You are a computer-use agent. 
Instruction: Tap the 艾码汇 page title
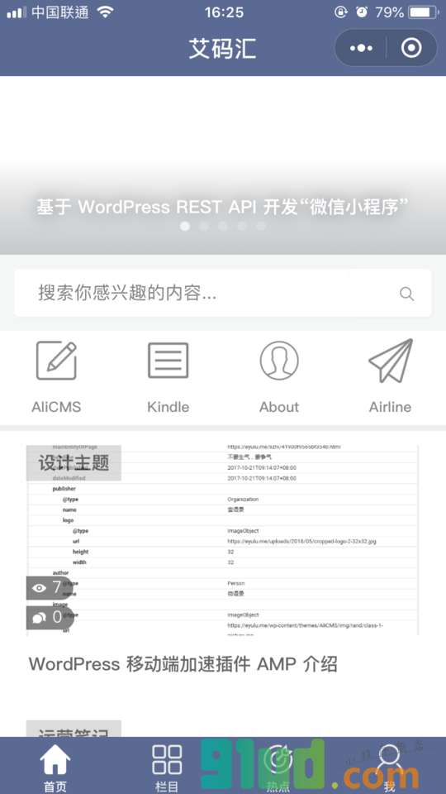pyautogui.click(x=223, y=49)
